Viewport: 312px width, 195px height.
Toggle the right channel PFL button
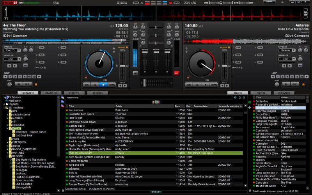click(177, 73)
